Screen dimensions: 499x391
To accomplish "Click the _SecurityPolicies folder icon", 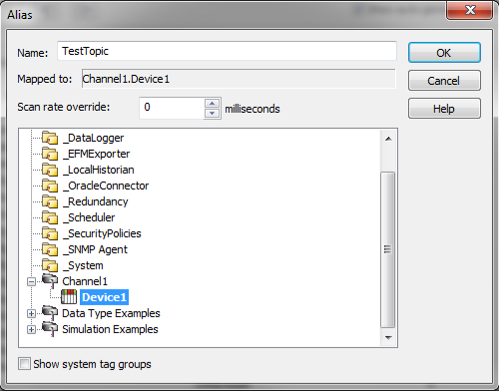I will click(x=50, y=233).
